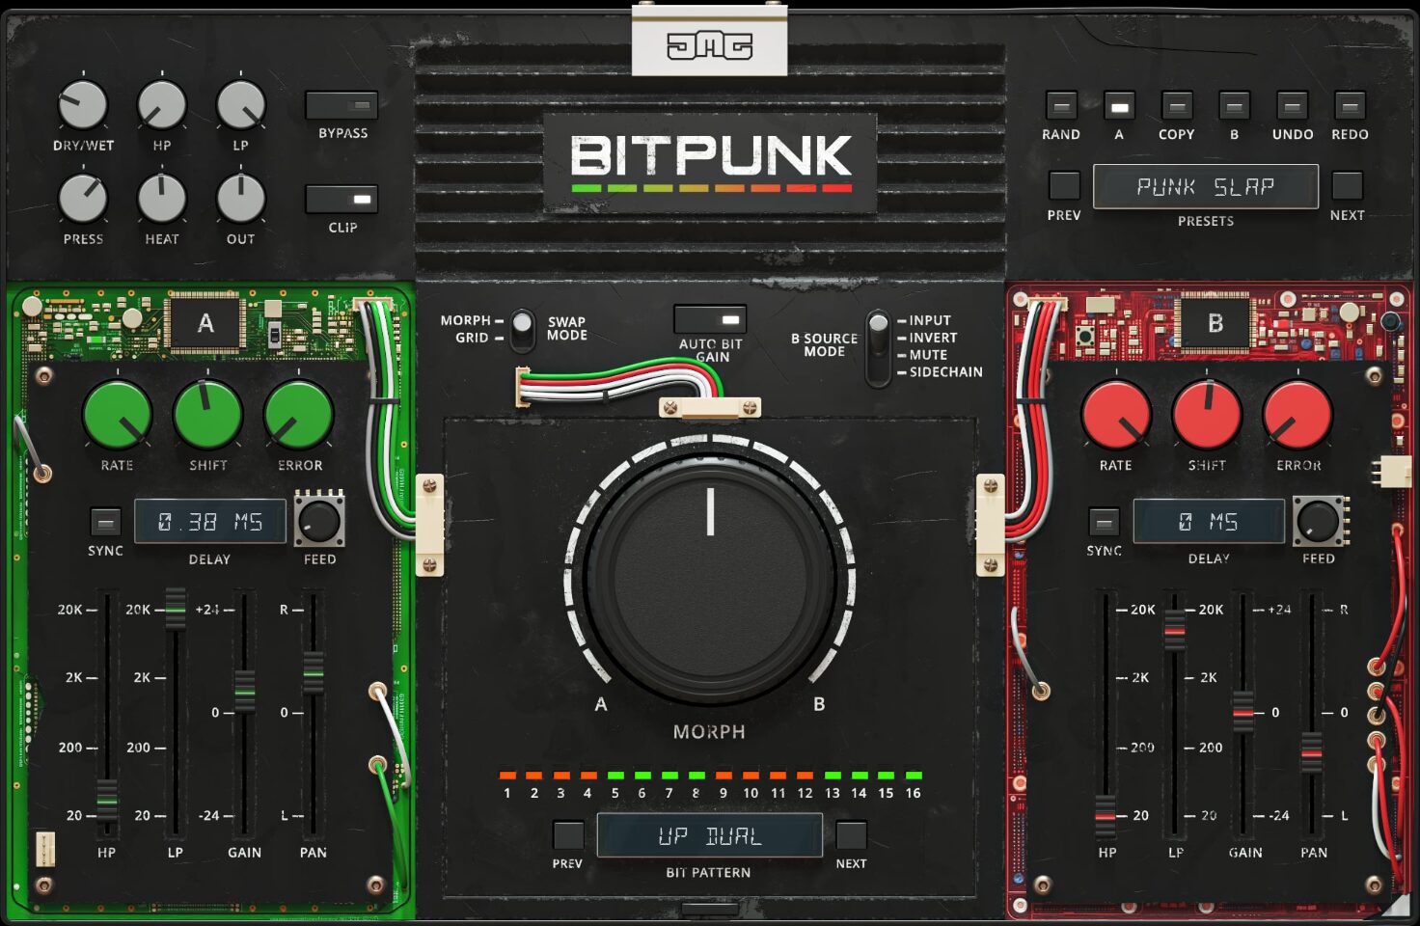
Task: Toggle the AUTO BIT GAIN switch
Action: tap(710, 319)
